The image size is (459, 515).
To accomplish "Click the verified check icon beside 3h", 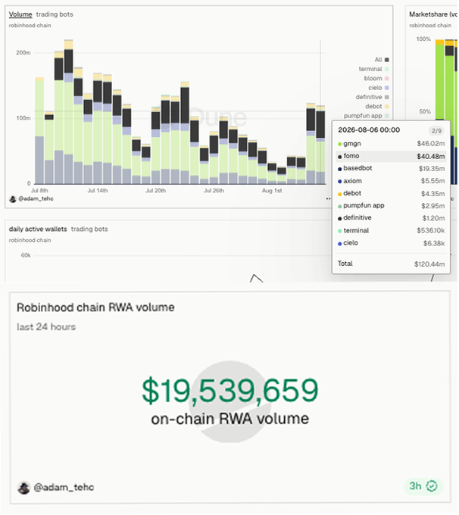I will pos(432,485).
